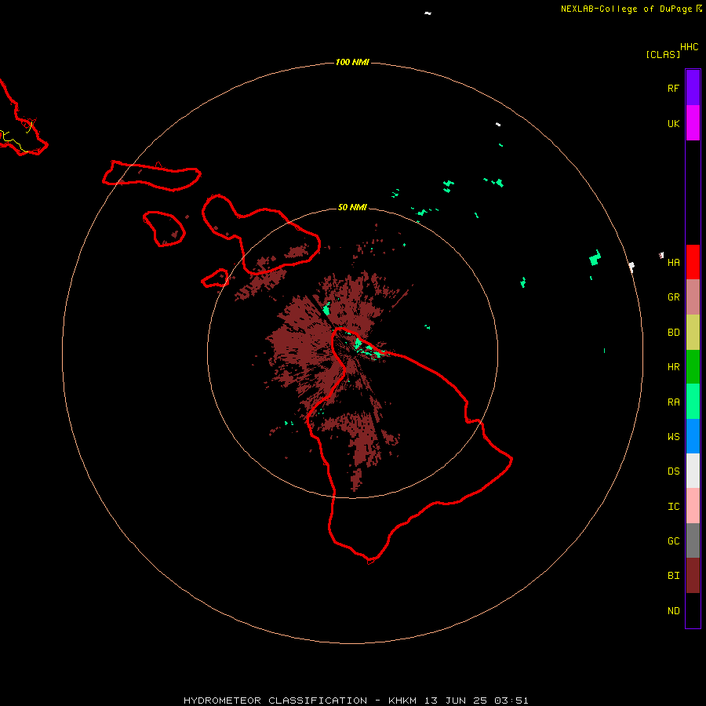Click the HR legend label

[673, 367]
